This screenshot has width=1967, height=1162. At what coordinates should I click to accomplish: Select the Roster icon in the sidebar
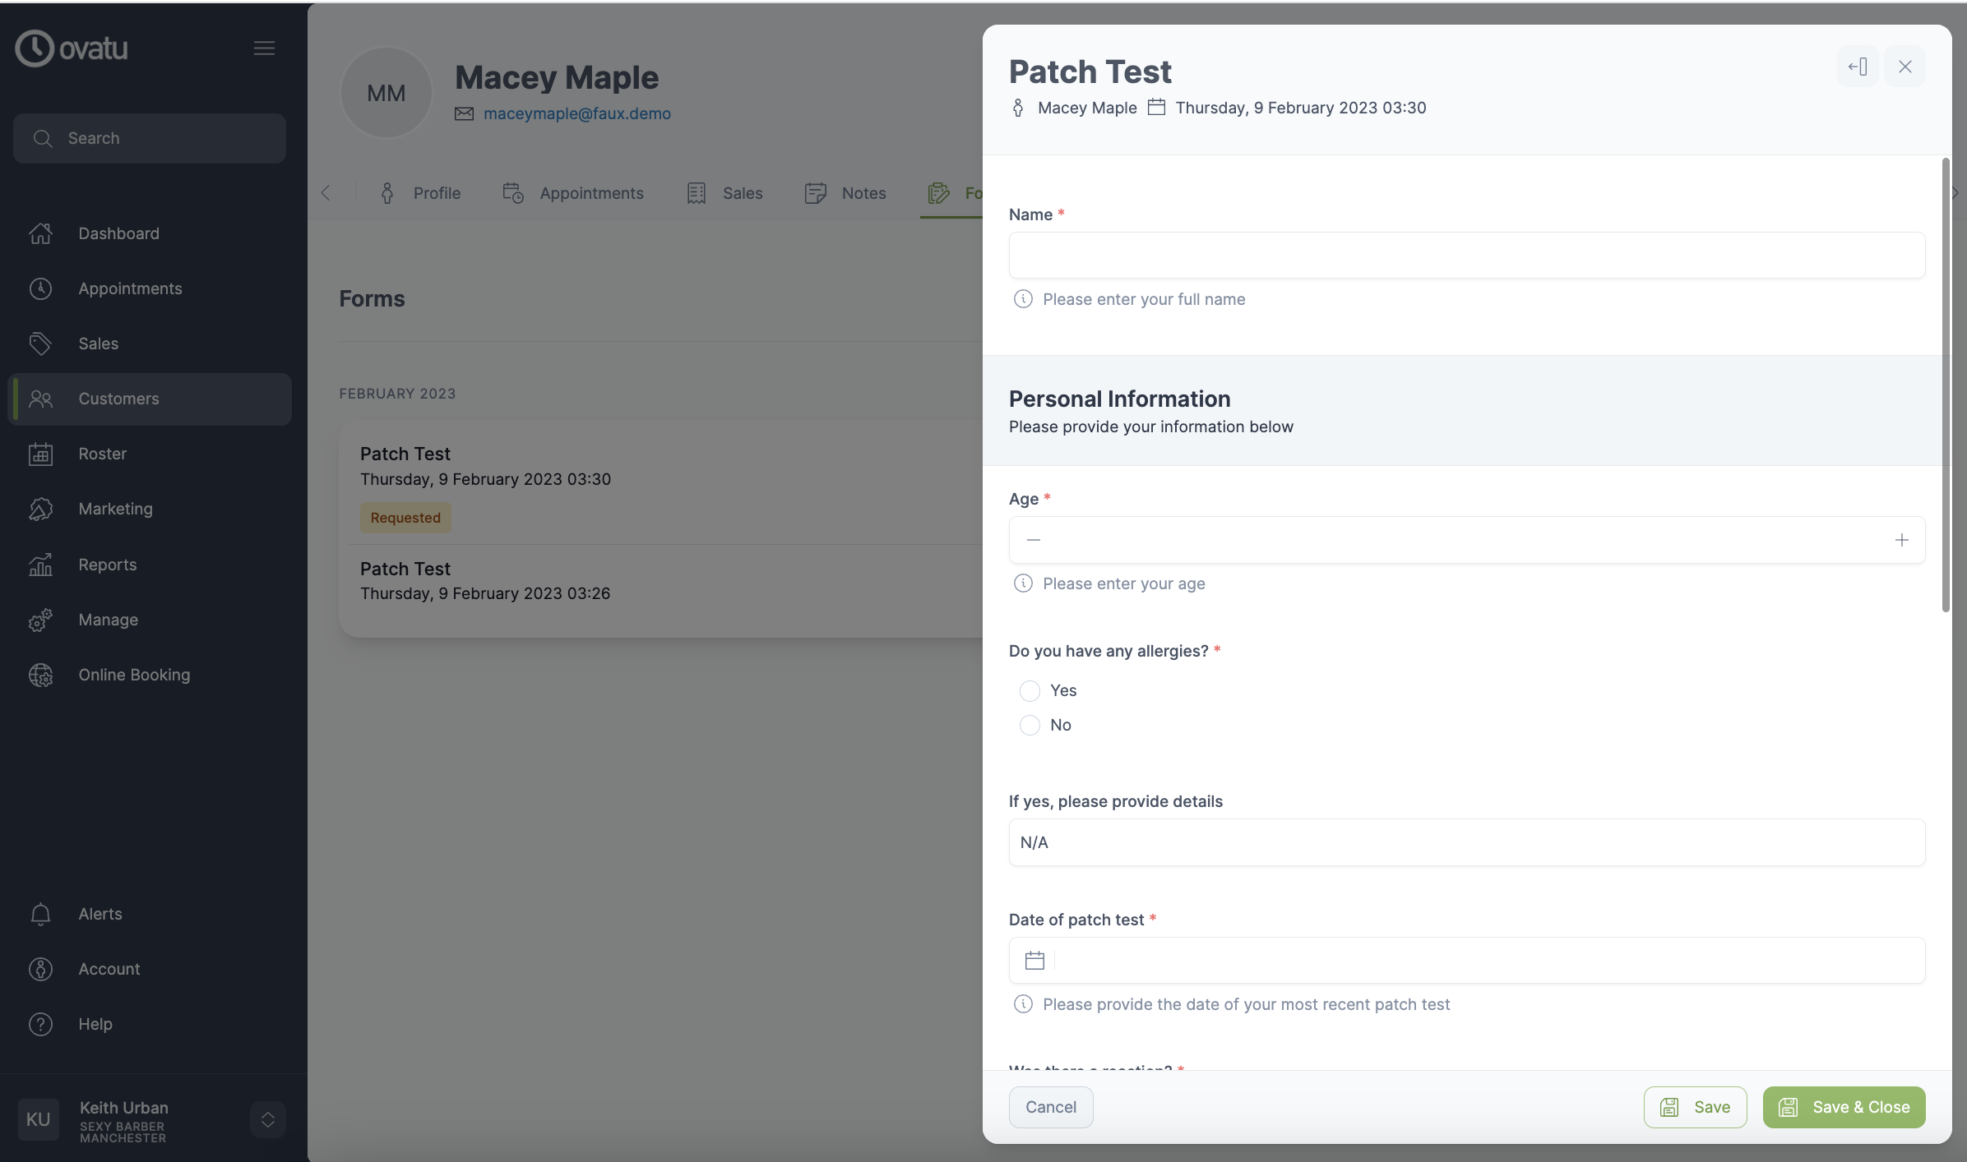pos(40,454)
